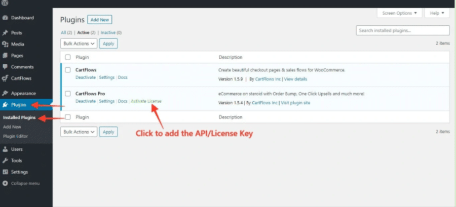Open CartFlows plugin Docs link
The image size is (456, 207).
[123, 77]
